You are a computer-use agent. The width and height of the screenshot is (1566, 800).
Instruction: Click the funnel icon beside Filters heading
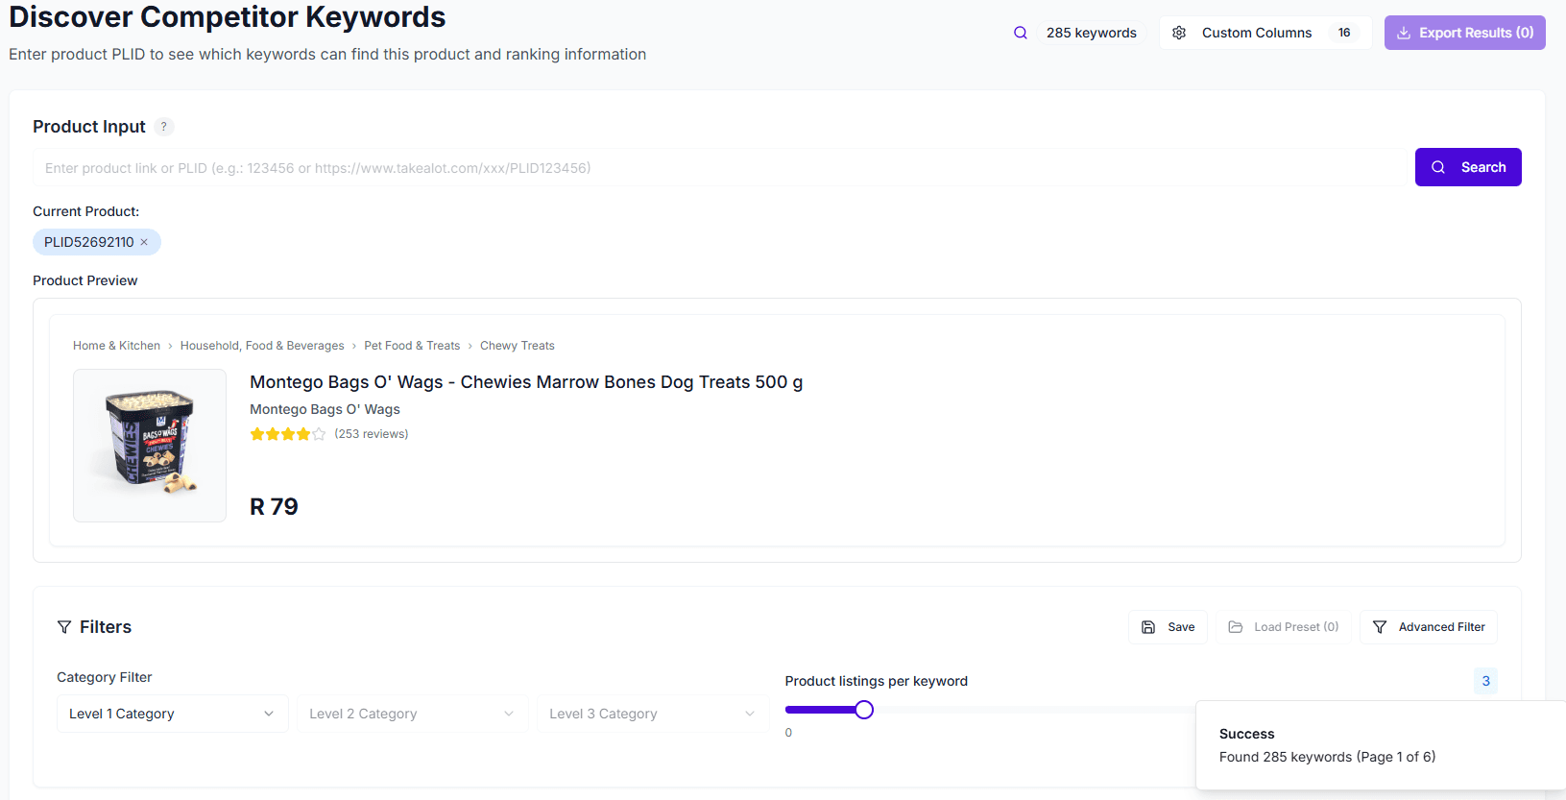click(x=64, y=627)
